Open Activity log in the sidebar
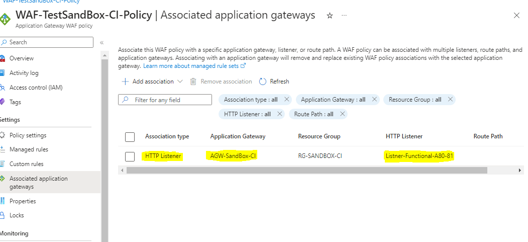 [24, 73]
